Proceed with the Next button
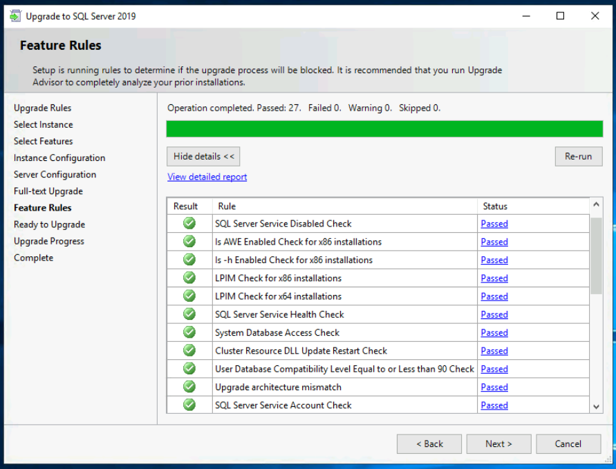616x469 pixels. click(499, 444)
